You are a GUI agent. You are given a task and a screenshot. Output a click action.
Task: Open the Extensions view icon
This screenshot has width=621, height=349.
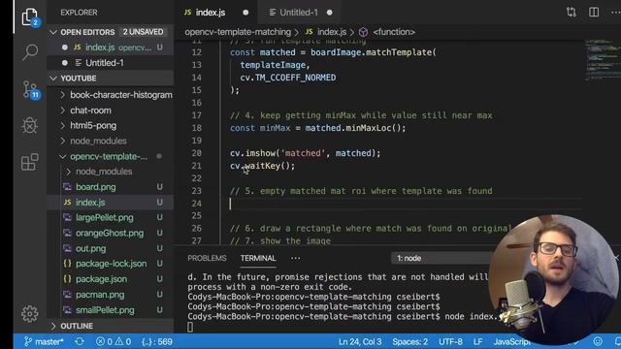click(30, 162)
